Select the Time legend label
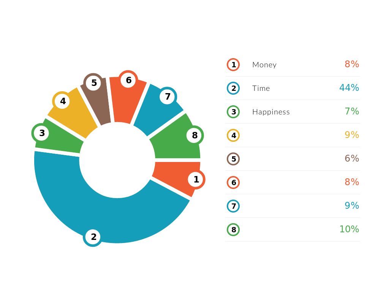Screen dimensions: 389x292 pos(261,88)
